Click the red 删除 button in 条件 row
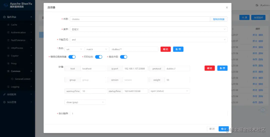Image resolution: width=270 pixels, height=137 pixels. coord(166,49)
